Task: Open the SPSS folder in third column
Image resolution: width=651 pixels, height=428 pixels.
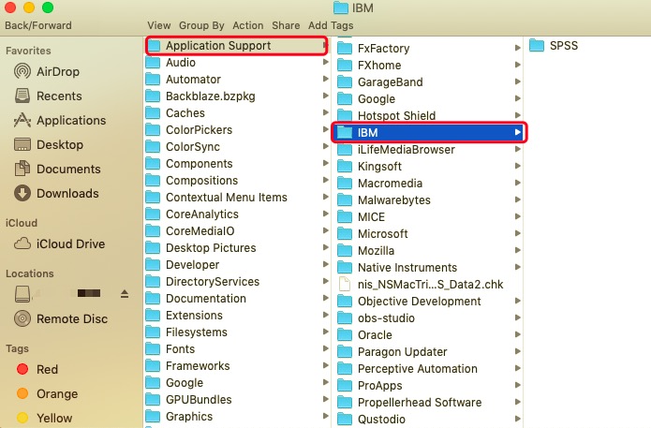Action: coord(554,46)
